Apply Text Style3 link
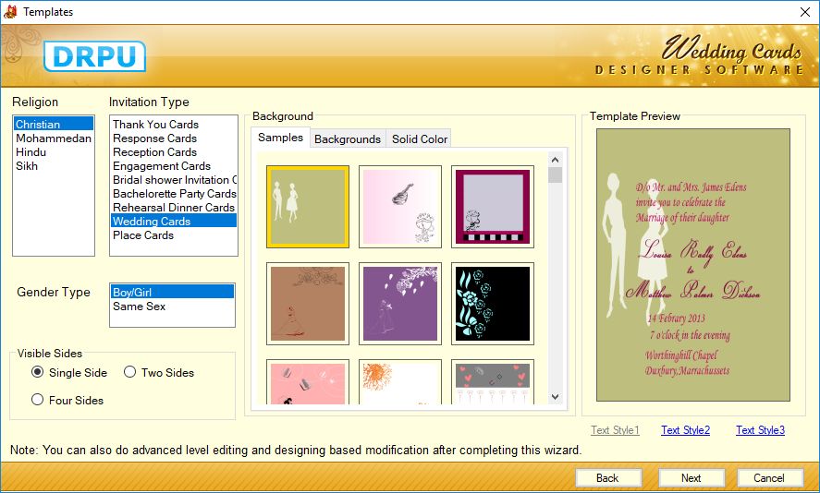The image size is (820, 493). (761, 430)
